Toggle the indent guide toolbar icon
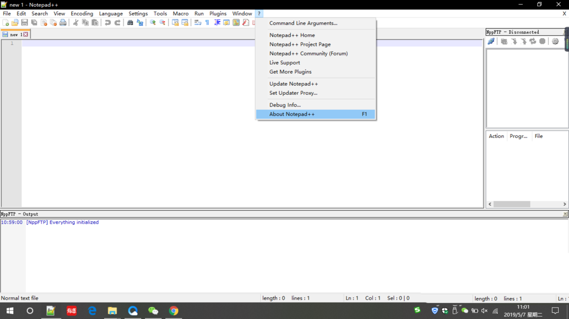 (217, 23)
